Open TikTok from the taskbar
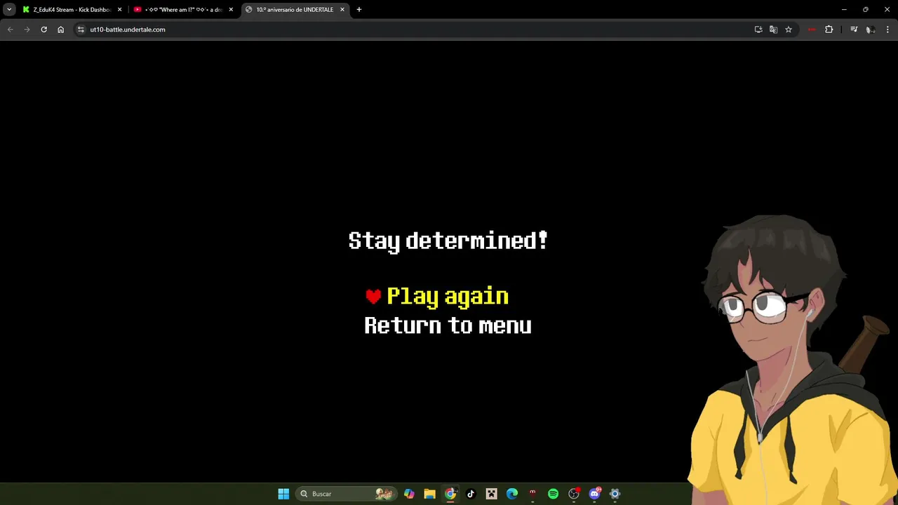This screenshot has height=505, width=898. (x=471, y=494)
